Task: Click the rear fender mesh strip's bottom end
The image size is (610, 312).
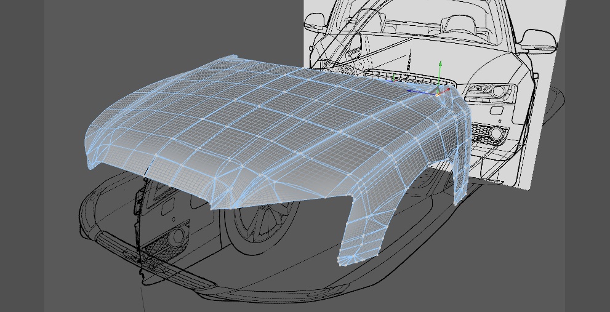Action: coord(456,202)
